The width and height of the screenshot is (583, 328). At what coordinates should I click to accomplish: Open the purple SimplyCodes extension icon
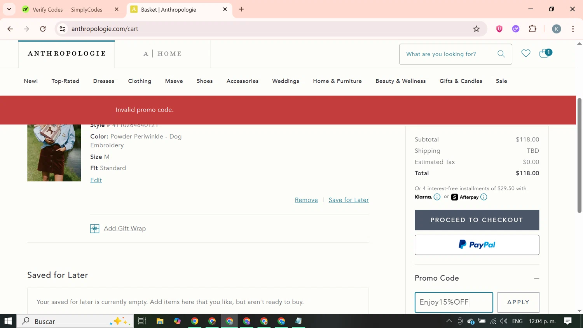[x=516, y=29]
